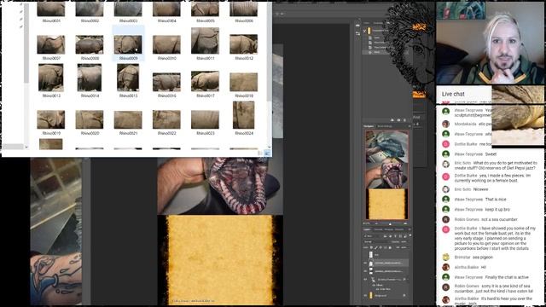The width and height of the screenshot is (546, 307).
Task: Click the Navigator zoom slider
Action: tap(390, 223)
